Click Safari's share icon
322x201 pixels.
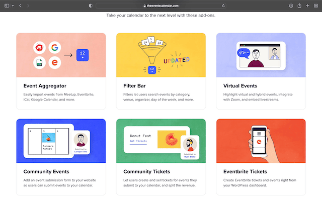(x=299, y=5)
